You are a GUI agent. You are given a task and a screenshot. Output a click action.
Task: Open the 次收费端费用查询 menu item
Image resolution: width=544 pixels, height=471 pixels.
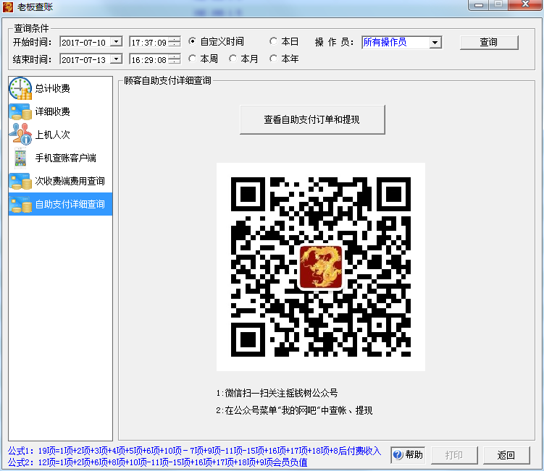tap(60, 182)
